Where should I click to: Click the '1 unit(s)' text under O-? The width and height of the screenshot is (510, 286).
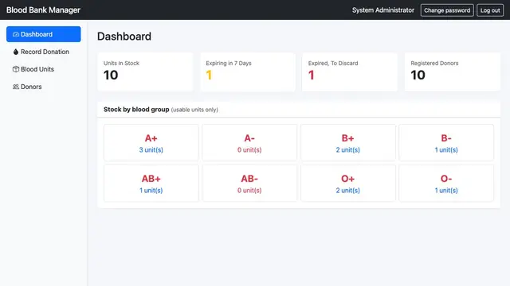tap(446, 191)
